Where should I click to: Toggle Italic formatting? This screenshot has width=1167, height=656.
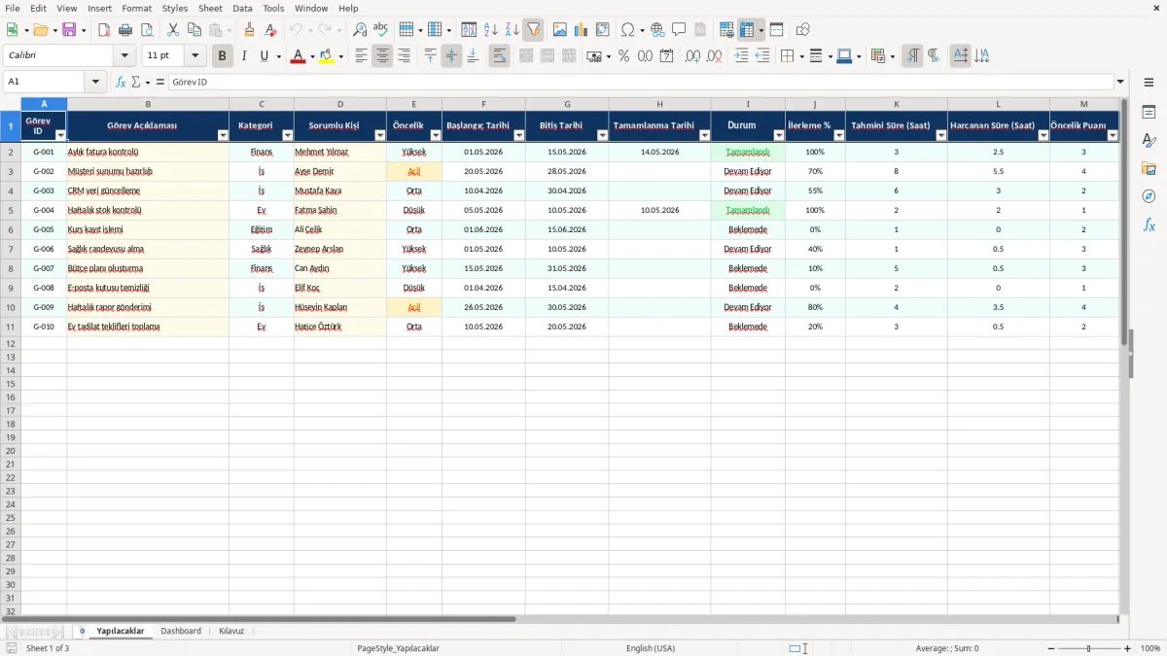coord(243,56)
